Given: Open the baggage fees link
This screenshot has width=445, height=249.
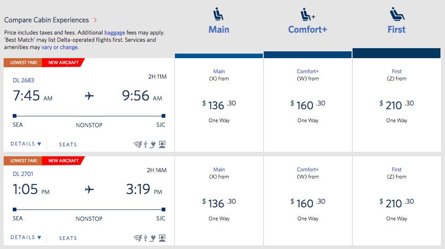Looking at the screenshot, I should [115, 33].
